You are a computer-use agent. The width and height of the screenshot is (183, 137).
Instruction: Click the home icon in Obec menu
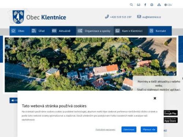13,31
